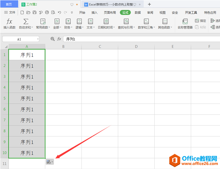Create a new document from toolbar
220x169 pixels.
pyautogui.click(x=22, y=12)
